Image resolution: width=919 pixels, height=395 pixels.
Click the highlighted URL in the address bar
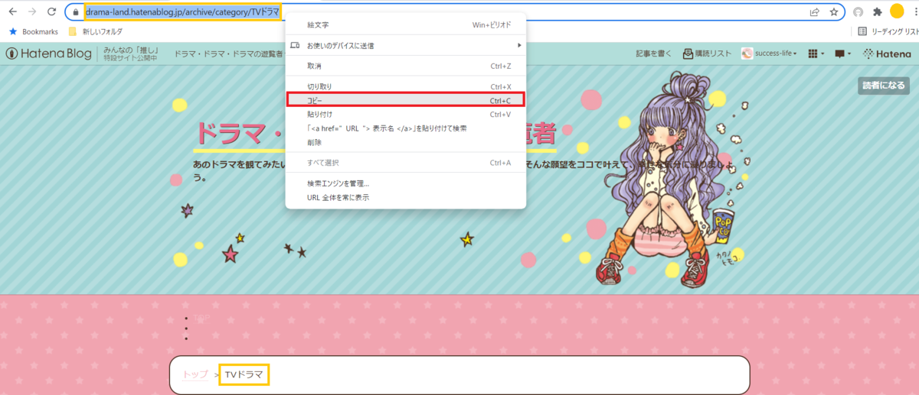click(182, 12)
